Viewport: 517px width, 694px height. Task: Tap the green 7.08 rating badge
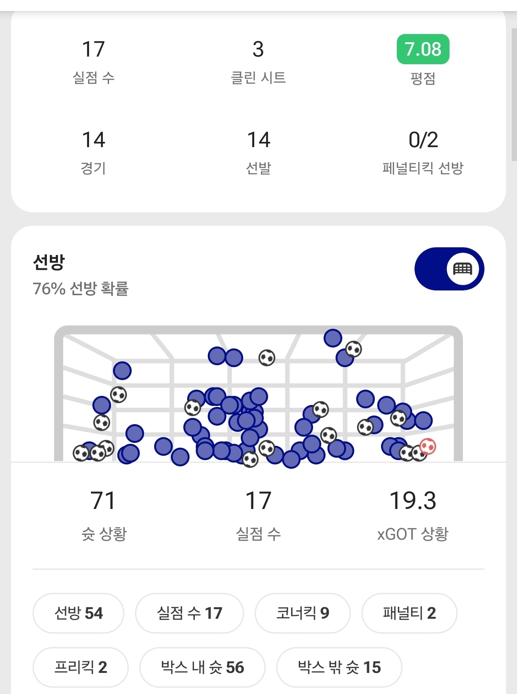(x=423, y=49)
